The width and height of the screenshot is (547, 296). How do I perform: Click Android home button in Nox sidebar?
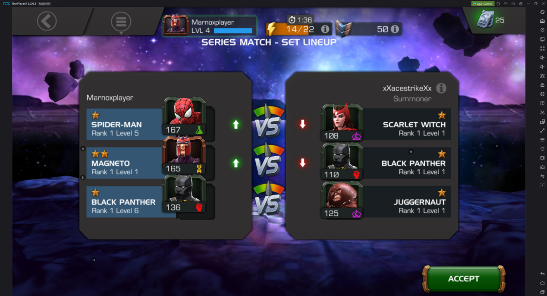tap(542, 283)
